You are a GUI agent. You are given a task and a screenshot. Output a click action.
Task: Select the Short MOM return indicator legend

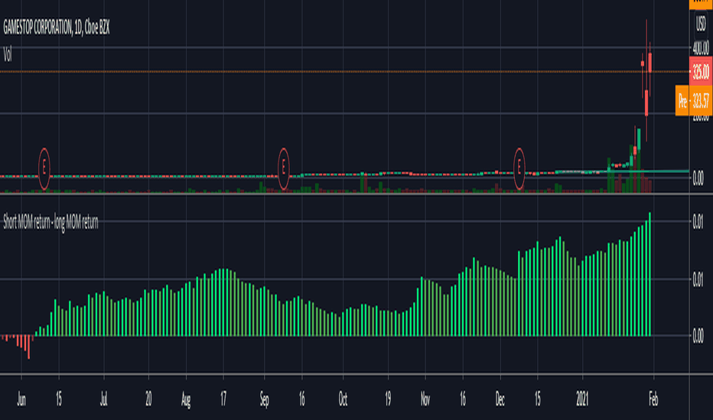(50, 222)
